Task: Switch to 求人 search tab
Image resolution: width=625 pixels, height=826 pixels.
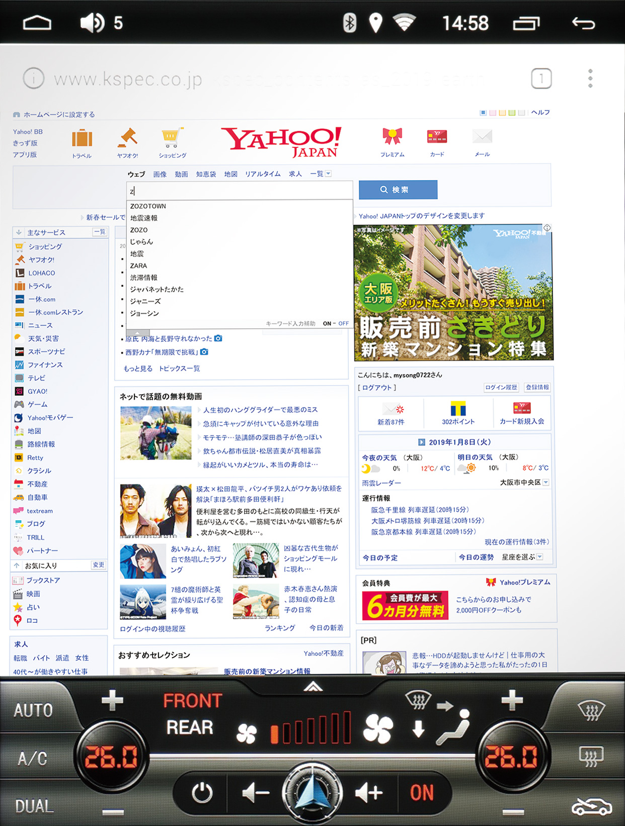Action: [295, 174]
